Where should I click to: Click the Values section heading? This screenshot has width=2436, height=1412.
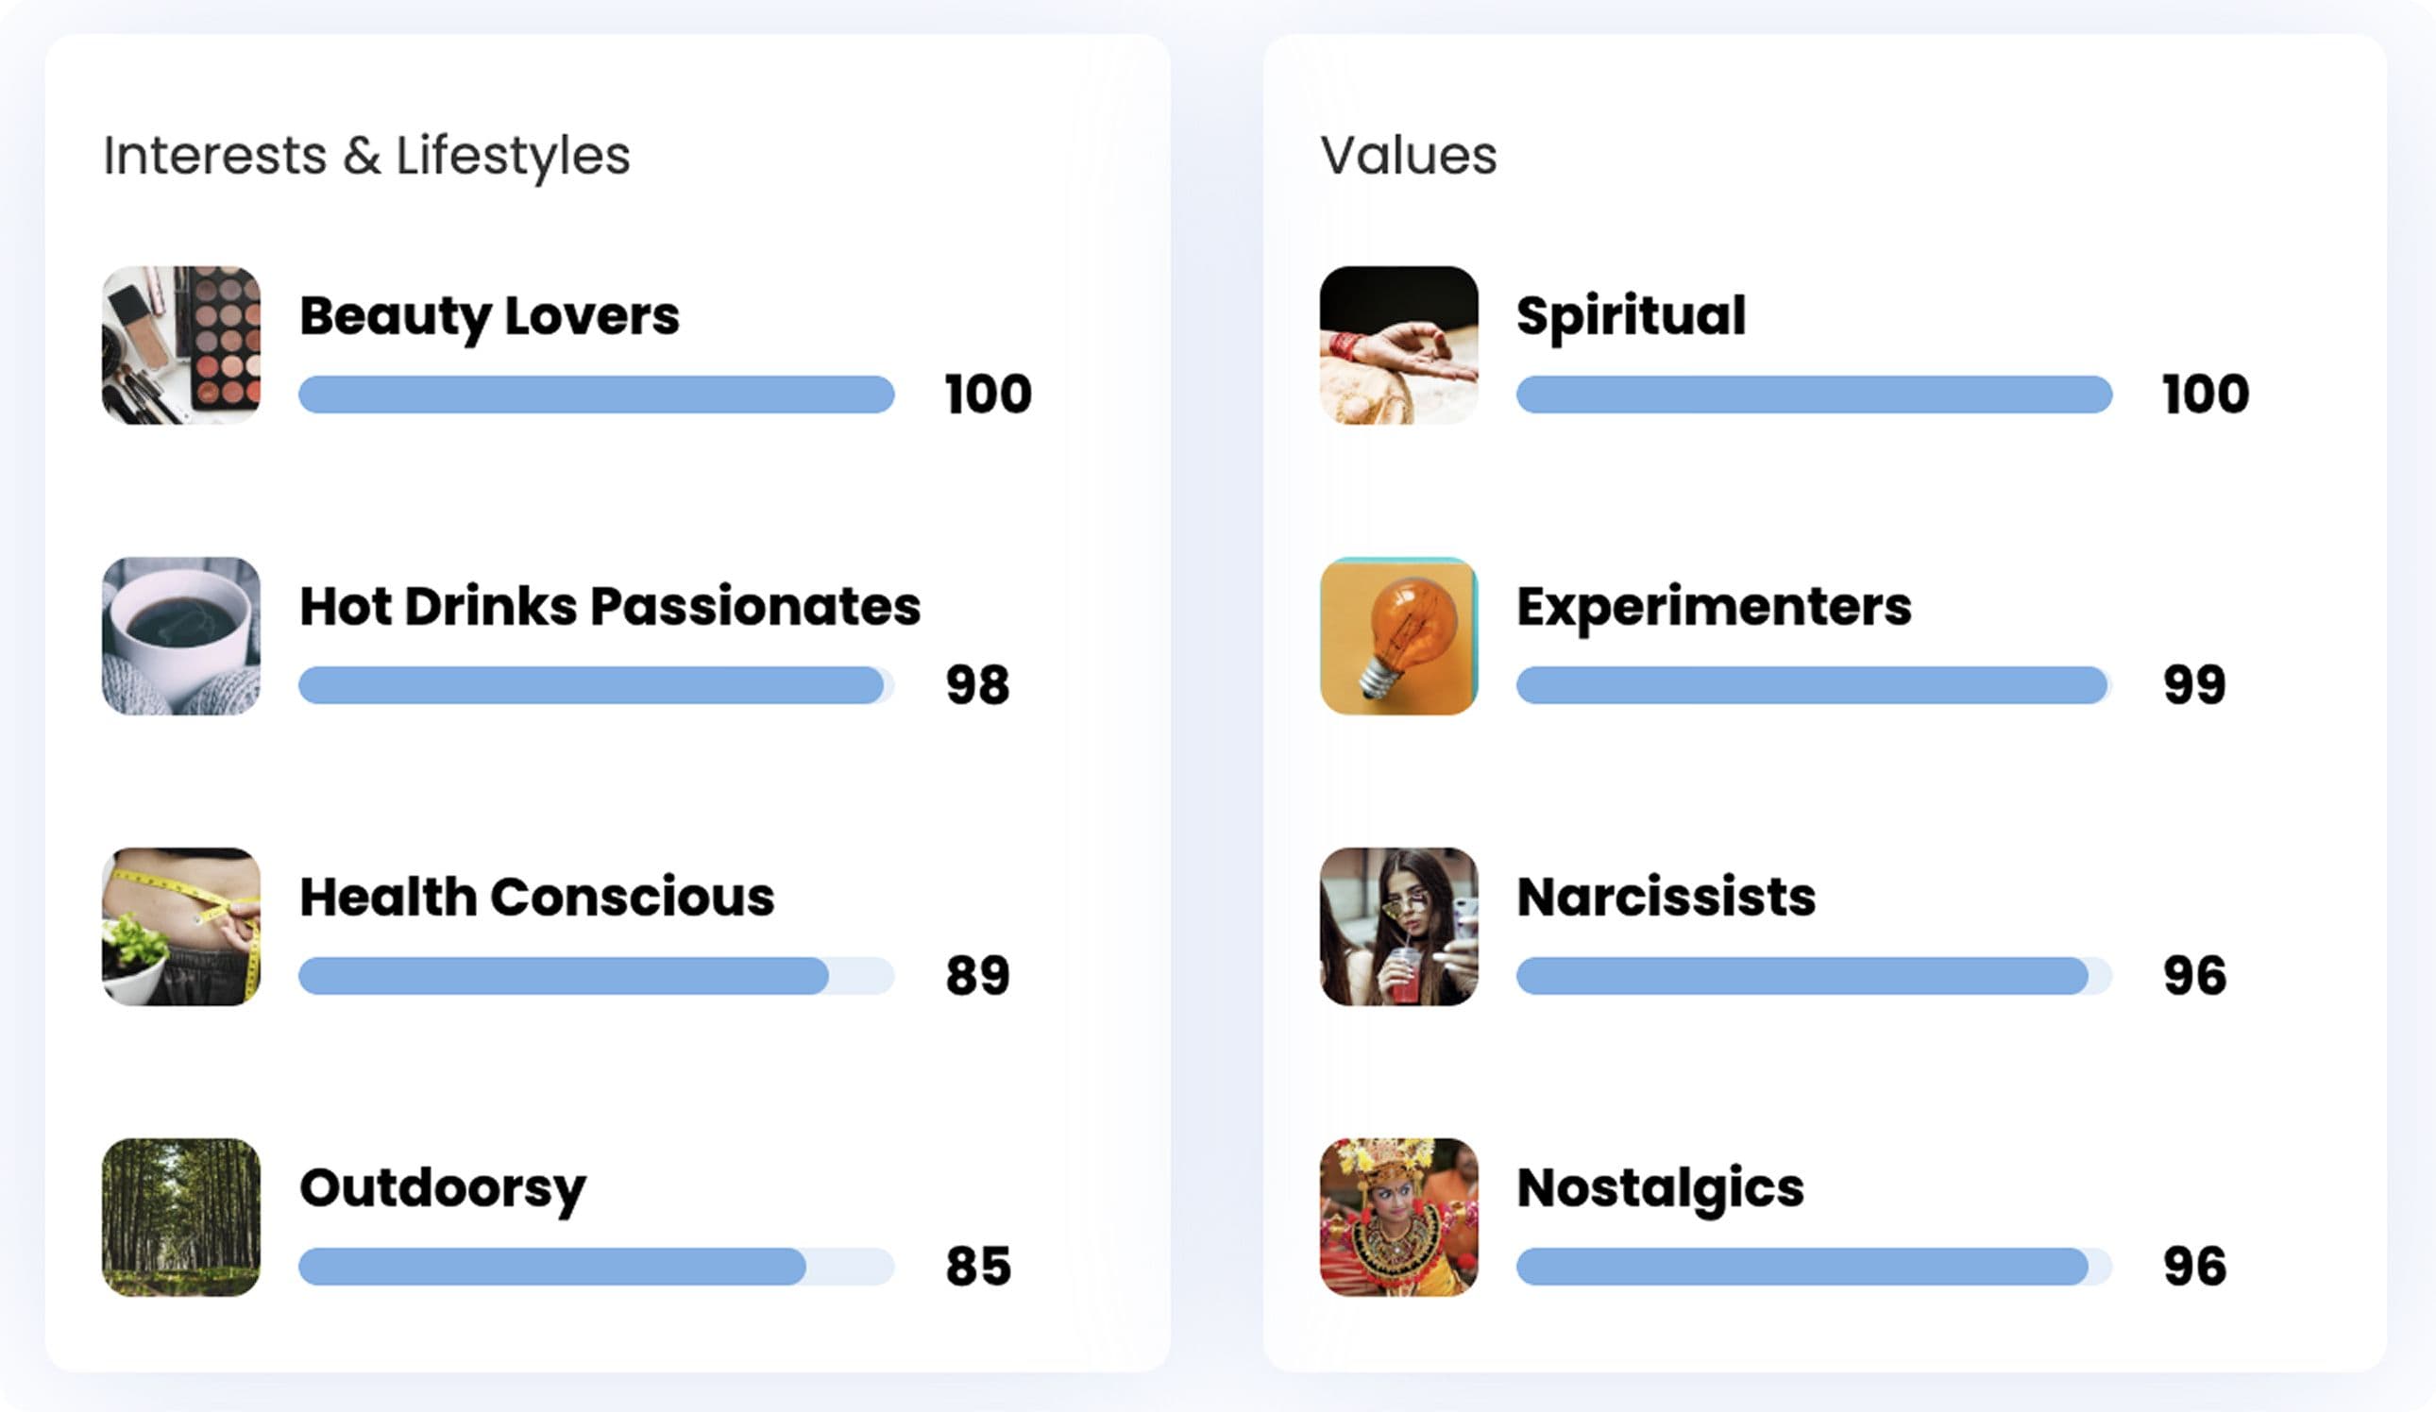(1409, 156)
